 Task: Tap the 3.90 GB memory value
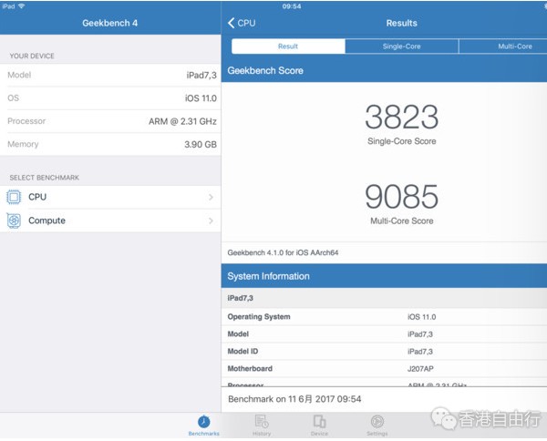pyautogui.click(x=201, y=144)
